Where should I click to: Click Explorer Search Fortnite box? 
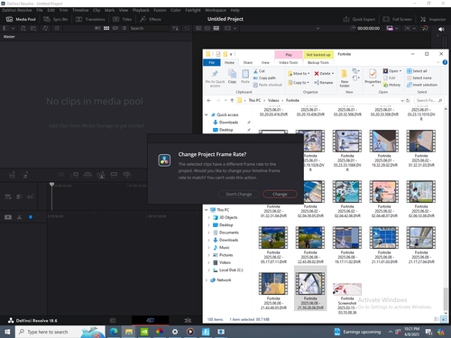[428, 100]
